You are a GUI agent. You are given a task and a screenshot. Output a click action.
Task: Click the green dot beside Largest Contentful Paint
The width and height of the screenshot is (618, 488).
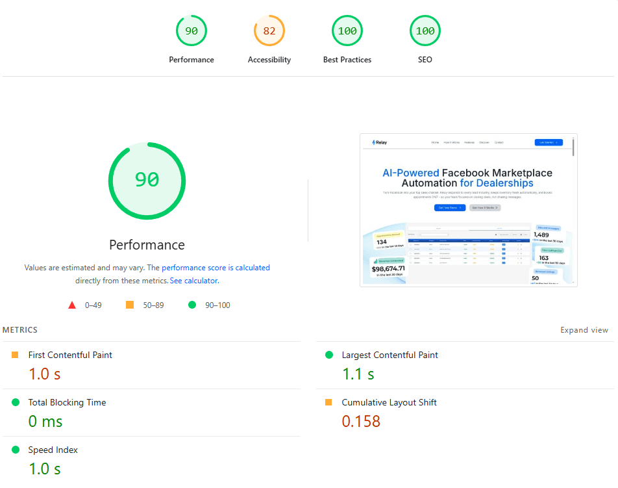click(x=329, y=355)
